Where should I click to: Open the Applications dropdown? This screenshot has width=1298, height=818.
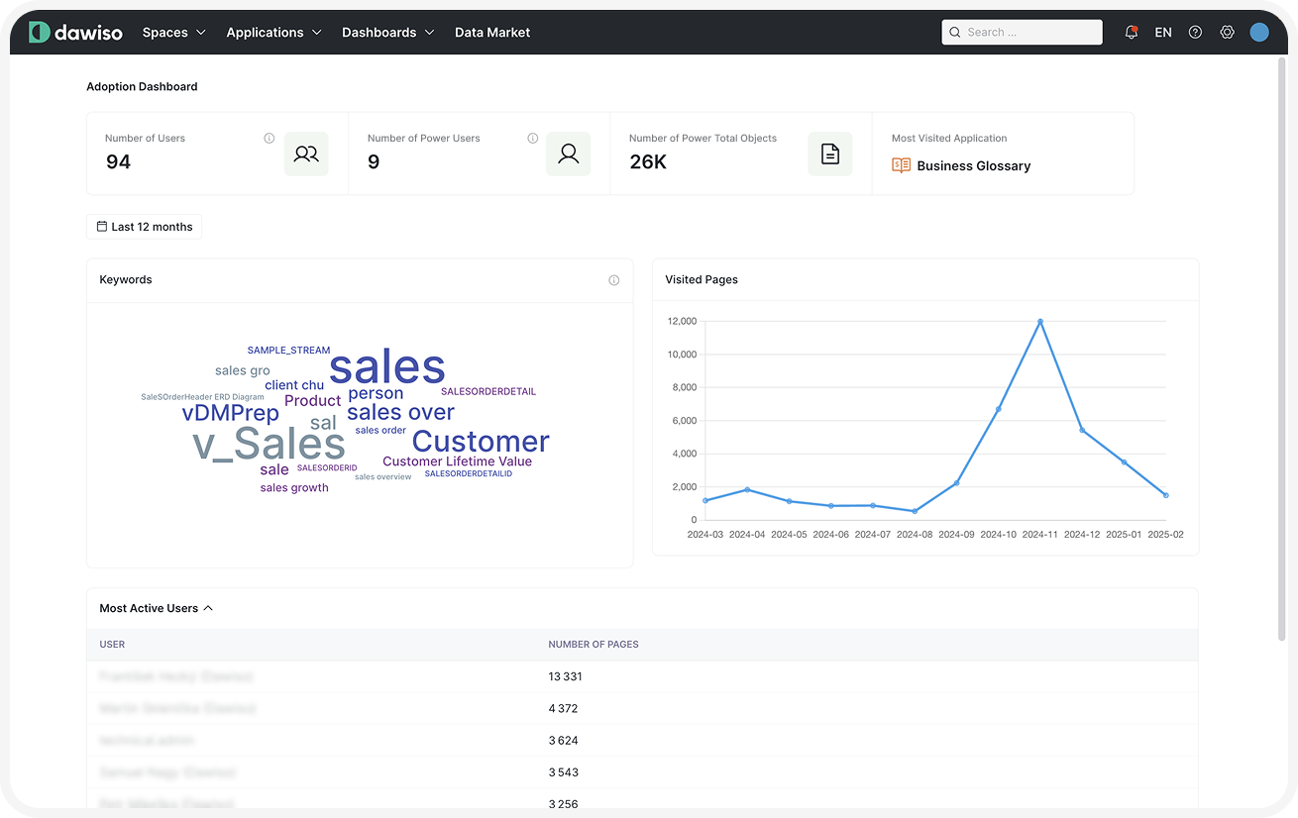[273, 32]
